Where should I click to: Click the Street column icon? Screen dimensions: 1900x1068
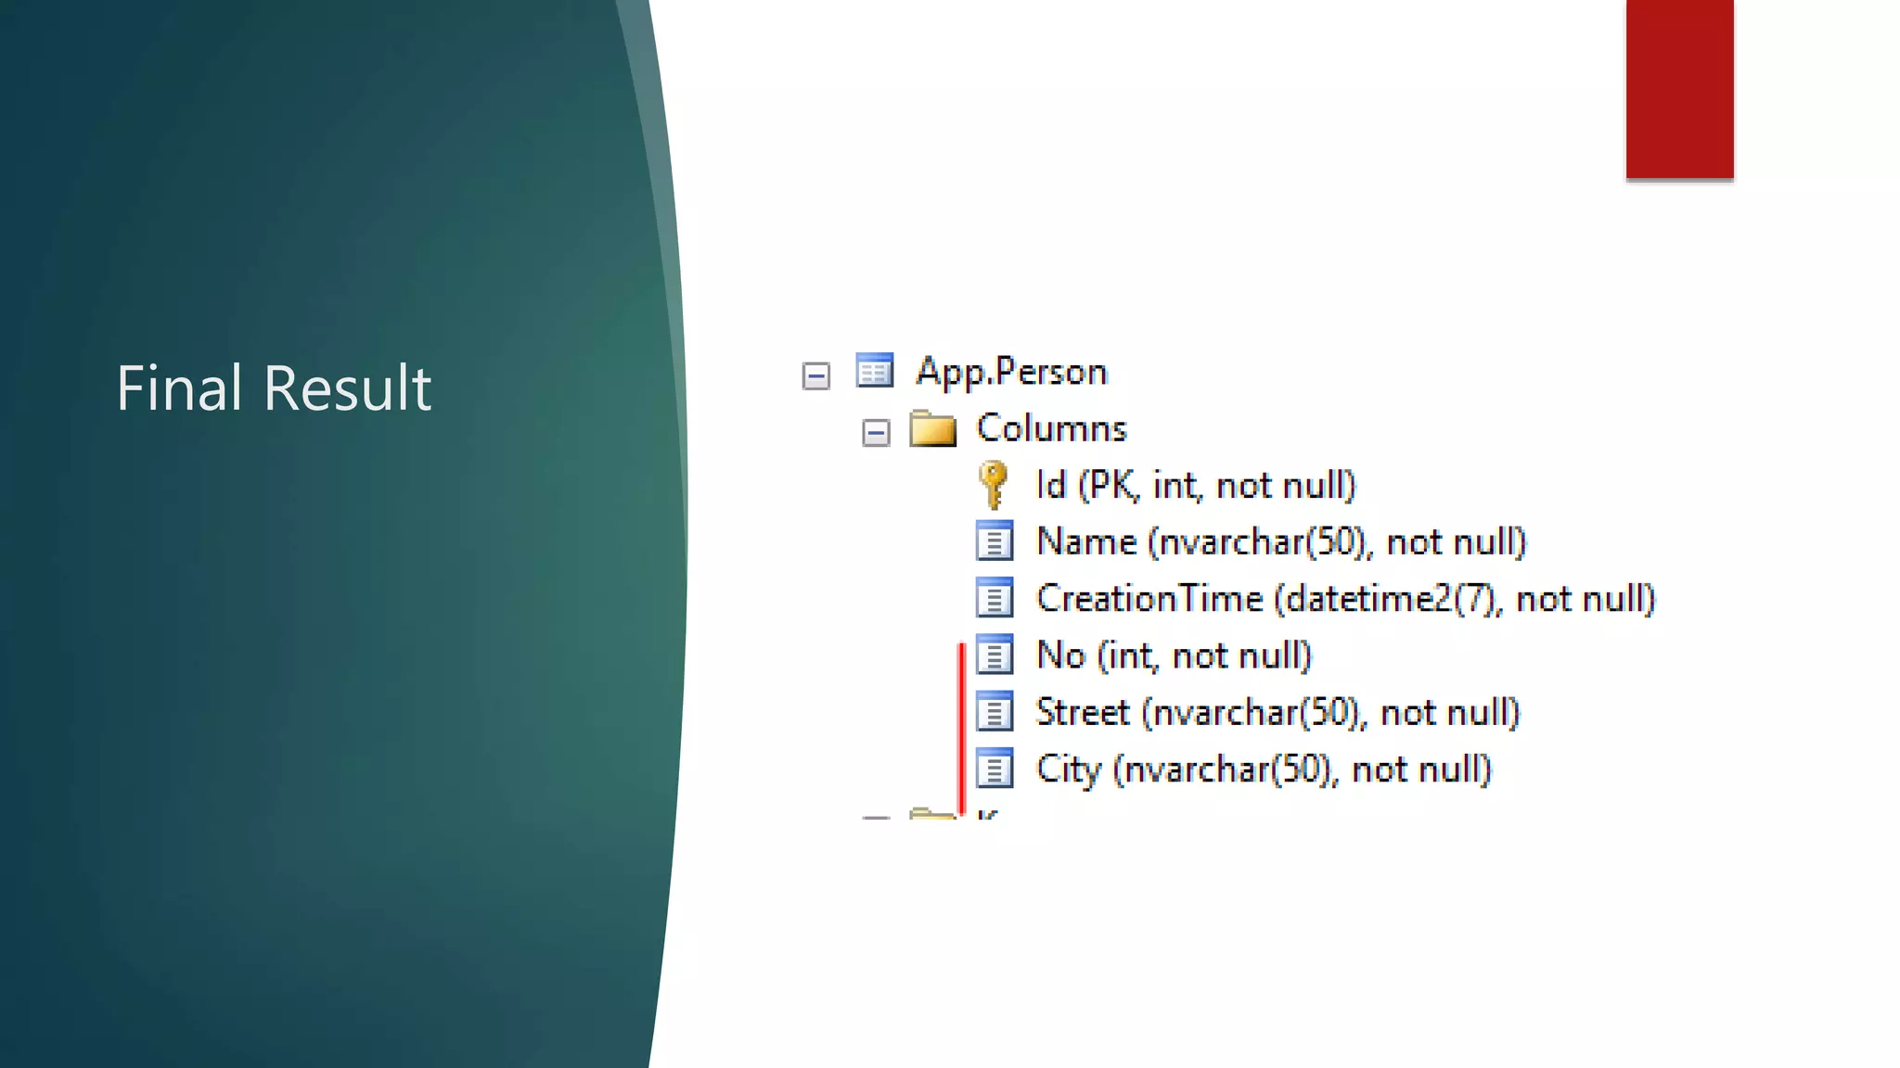coord(995,712)
